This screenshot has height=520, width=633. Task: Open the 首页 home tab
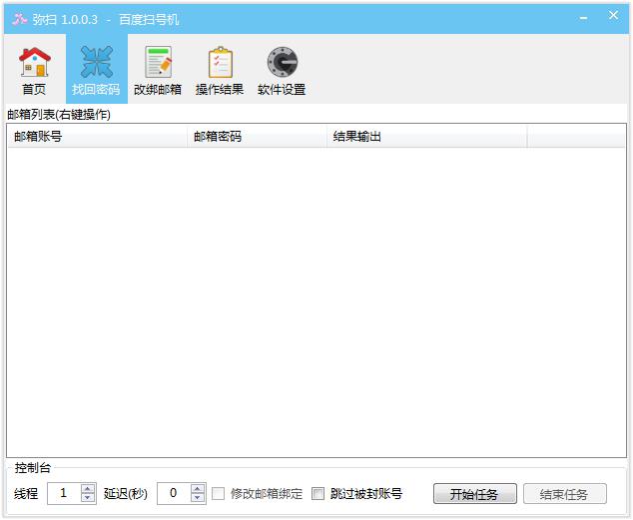pyautogui.click(x=35, y=70)
